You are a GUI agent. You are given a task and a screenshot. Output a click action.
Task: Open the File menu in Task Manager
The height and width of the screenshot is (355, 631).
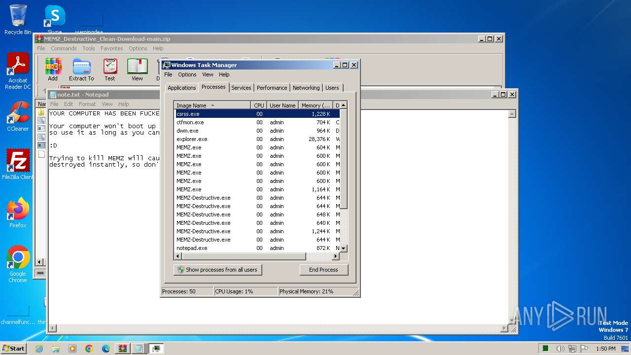pyautogui.click(x=168, y=74)
